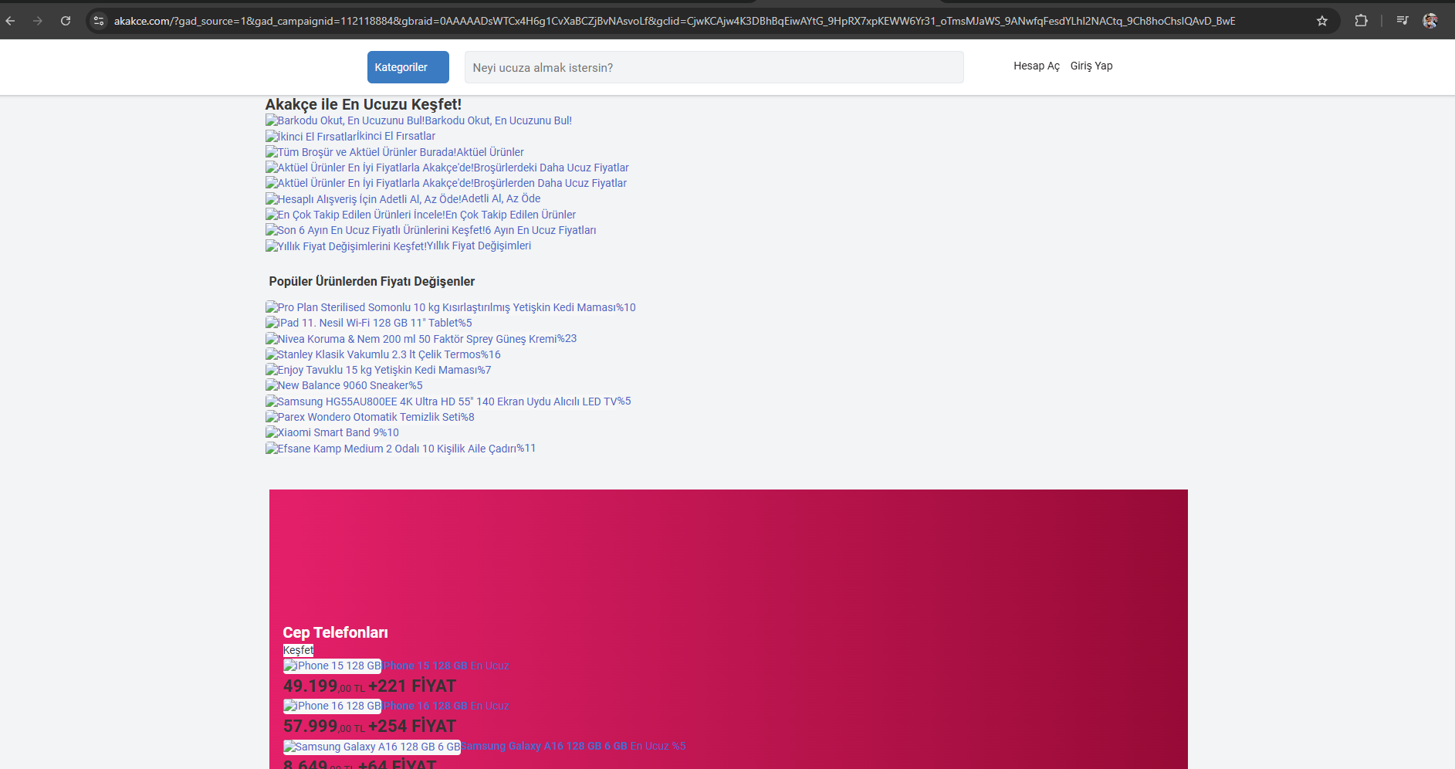Open 'Tüm Broşür ve Aktüel Ürünler' link
This screenshot has width=1455, height=769.
(x=394, y=152)
